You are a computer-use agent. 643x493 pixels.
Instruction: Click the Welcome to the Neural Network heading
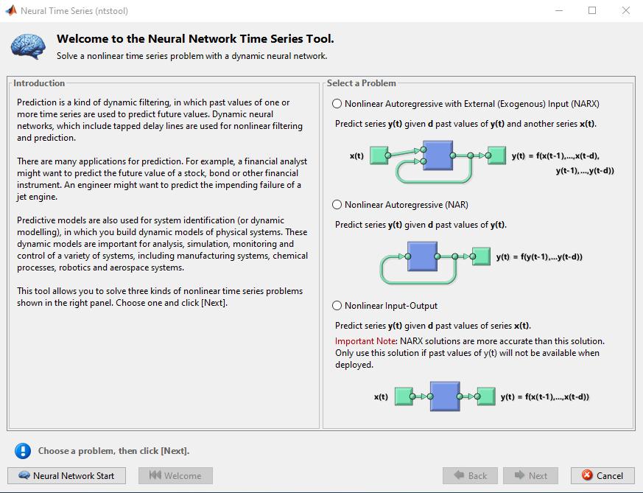195,39
